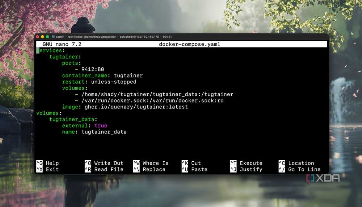Click the 'GNU nano 7.2' header text
Image resolution: width=362 pixels, height=207 pixels.
[x=62, y=44]
